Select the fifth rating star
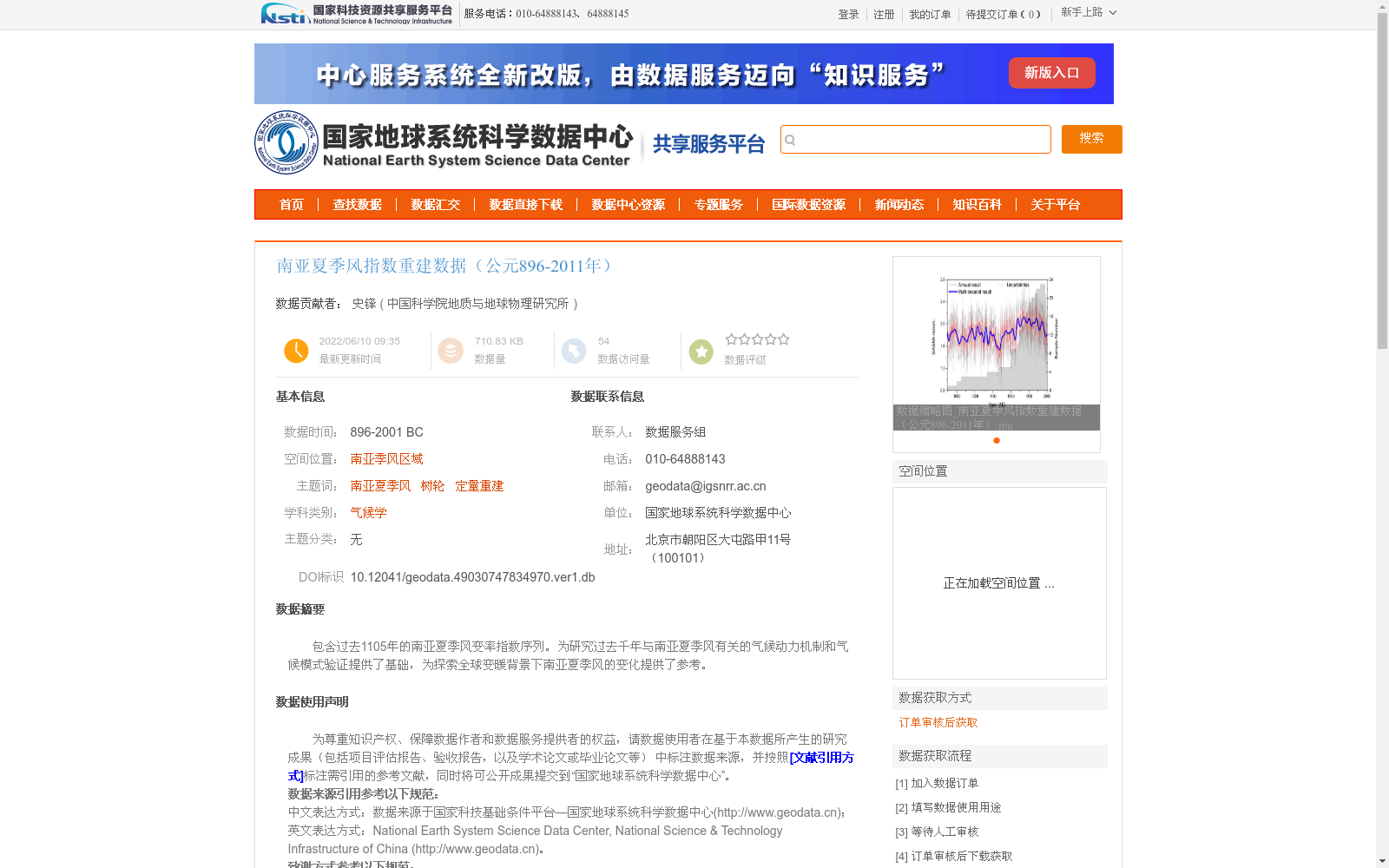Viewport: 1389px width, 868px height. [784, 339]
